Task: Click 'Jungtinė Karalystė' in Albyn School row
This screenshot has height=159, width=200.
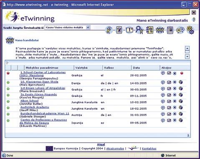Action: point(84,102)
